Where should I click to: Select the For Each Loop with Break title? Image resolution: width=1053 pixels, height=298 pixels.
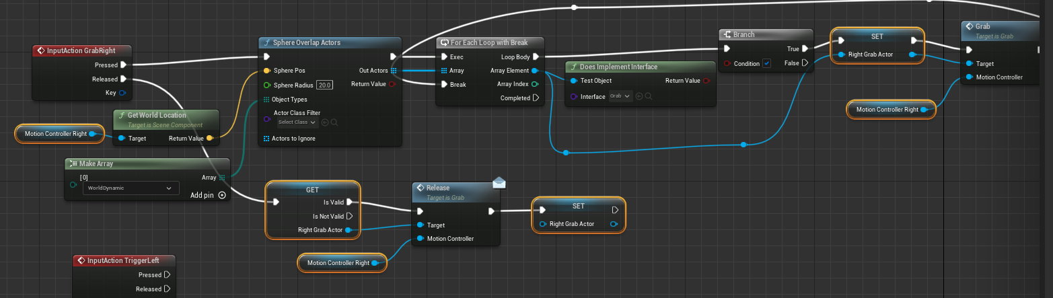[x=489, y=42]
